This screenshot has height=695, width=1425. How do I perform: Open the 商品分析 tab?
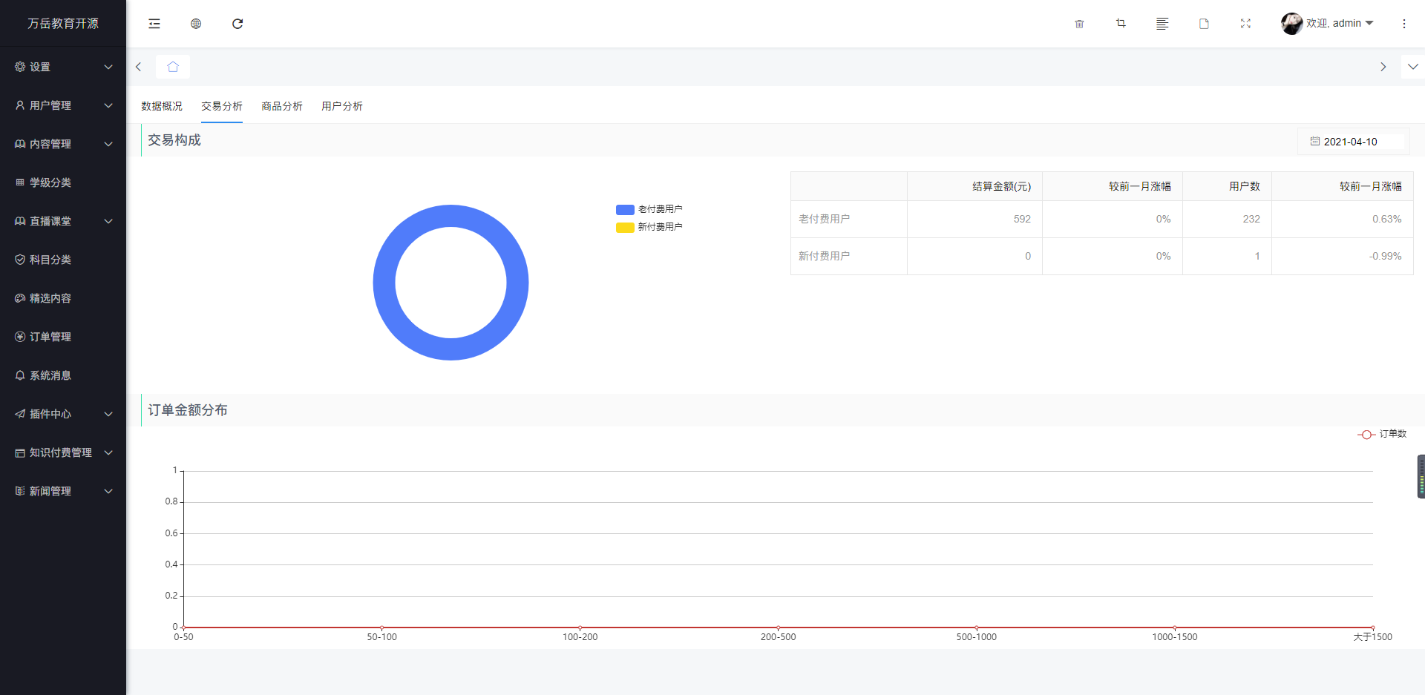point(282,106)
